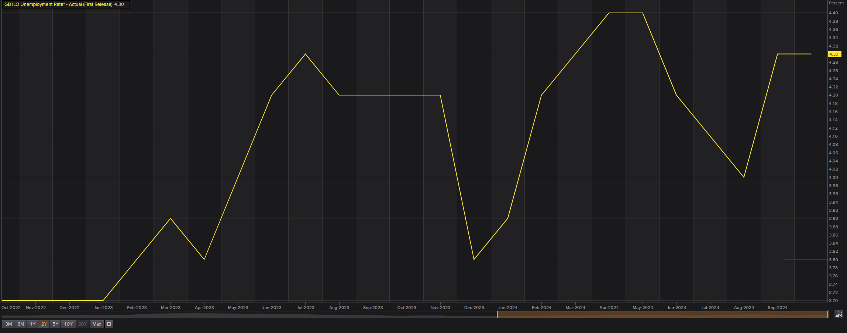The image size is (847, 333).
Task: Show five years of data with 5Y
Action: (x=55, y=324)
